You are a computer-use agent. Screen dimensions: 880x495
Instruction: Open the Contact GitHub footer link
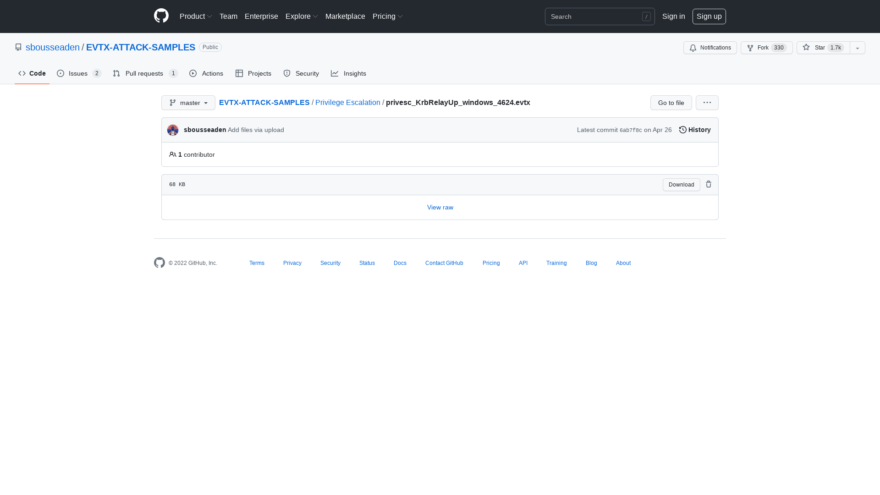(x=444, y=263)
